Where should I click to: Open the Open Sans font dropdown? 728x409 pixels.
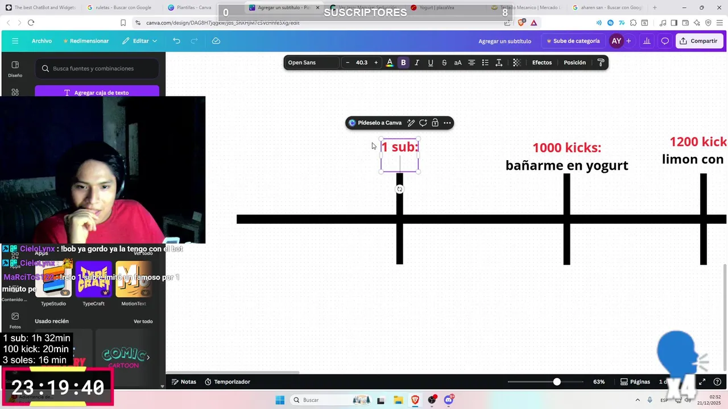[312, 62]
